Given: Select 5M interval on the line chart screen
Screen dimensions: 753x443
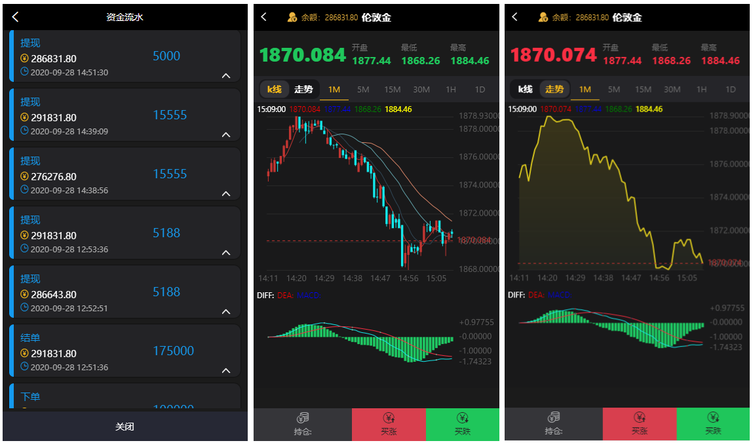Looking at the screenshot, I should point(613,90).
